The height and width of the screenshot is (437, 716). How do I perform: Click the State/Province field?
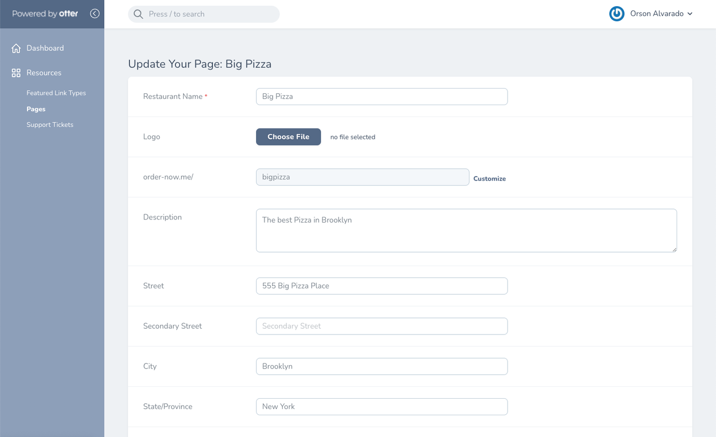coord(382,406)
